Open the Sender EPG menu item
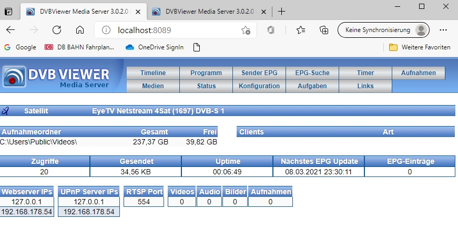This screenshot has width=458, height=230. click(259, 73)
